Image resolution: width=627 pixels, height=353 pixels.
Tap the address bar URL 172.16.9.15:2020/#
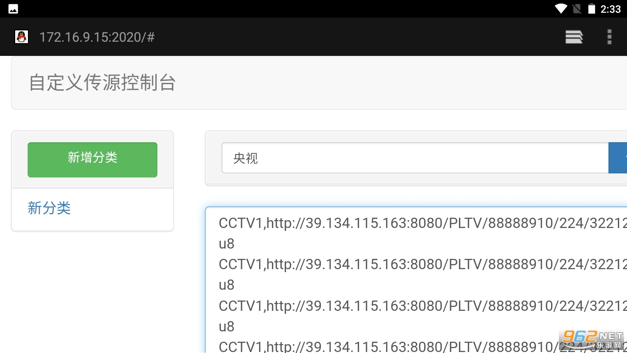point(97,37)
